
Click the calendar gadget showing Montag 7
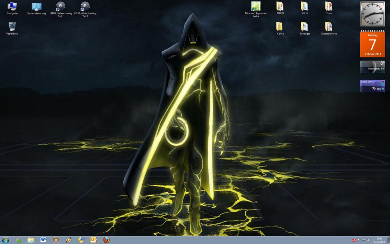pos(372,45)
